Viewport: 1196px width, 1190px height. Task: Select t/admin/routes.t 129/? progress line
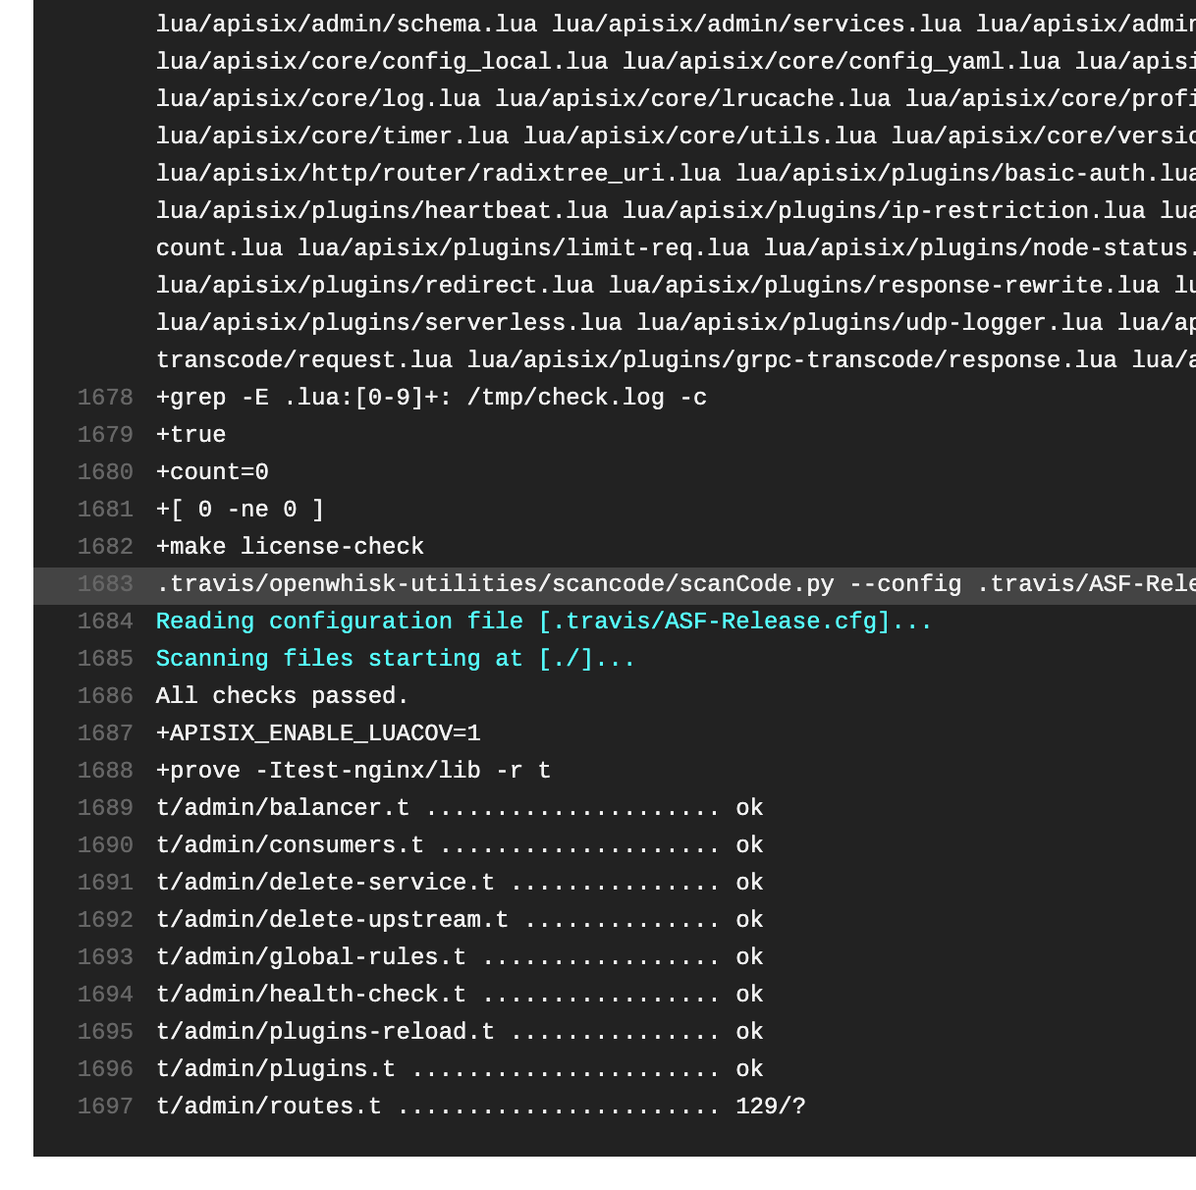click(481, 1107)
